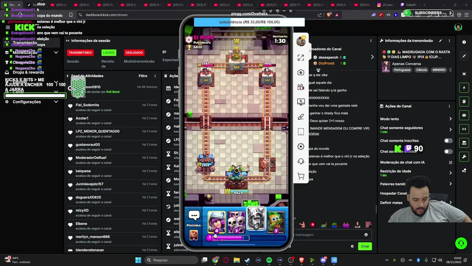Expand channel donors leaderboard arrow
Screen dimensions: 472x266
(x=372, y=57)
